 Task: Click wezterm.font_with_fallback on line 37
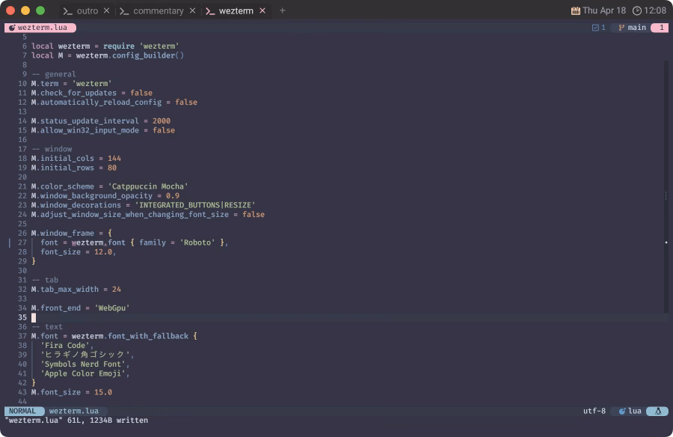(129, 336)
